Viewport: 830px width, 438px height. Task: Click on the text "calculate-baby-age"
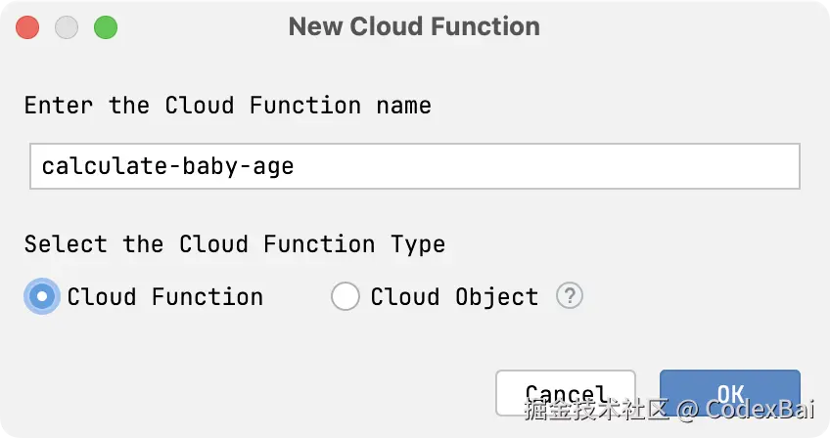[167, 166]
